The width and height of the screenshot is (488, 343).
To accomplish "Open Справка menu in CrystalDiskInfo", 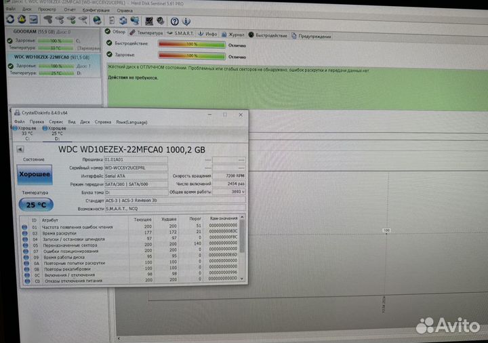I will pyautogui.click(x=103, y=122).
